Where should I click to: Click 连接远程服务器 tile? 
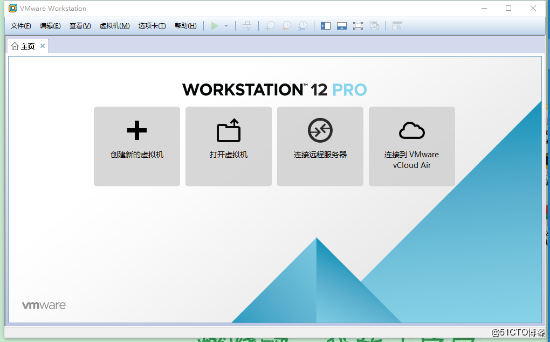point(320,146)
